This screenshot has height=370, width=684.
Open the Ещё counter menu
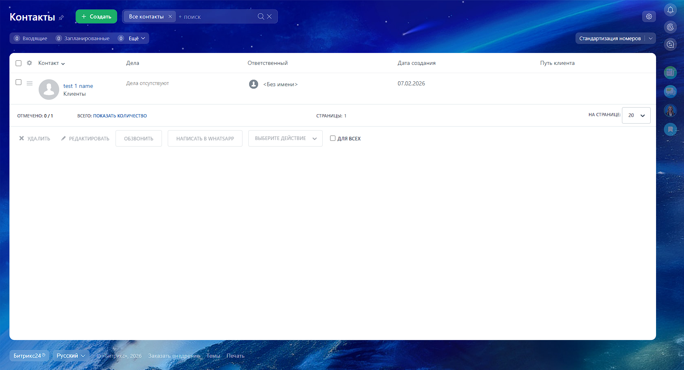136,38
